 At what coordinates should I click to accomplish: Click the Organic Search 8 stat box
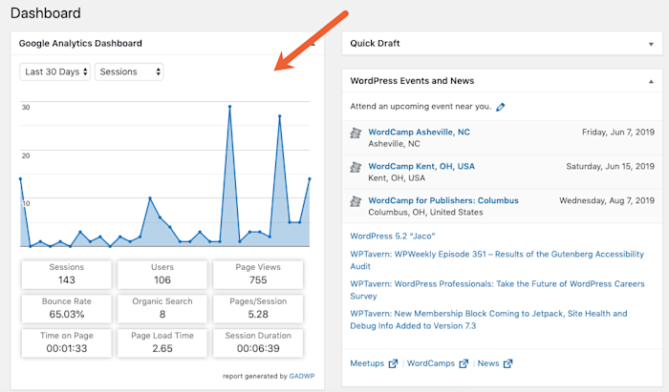[x=162, y=308]
